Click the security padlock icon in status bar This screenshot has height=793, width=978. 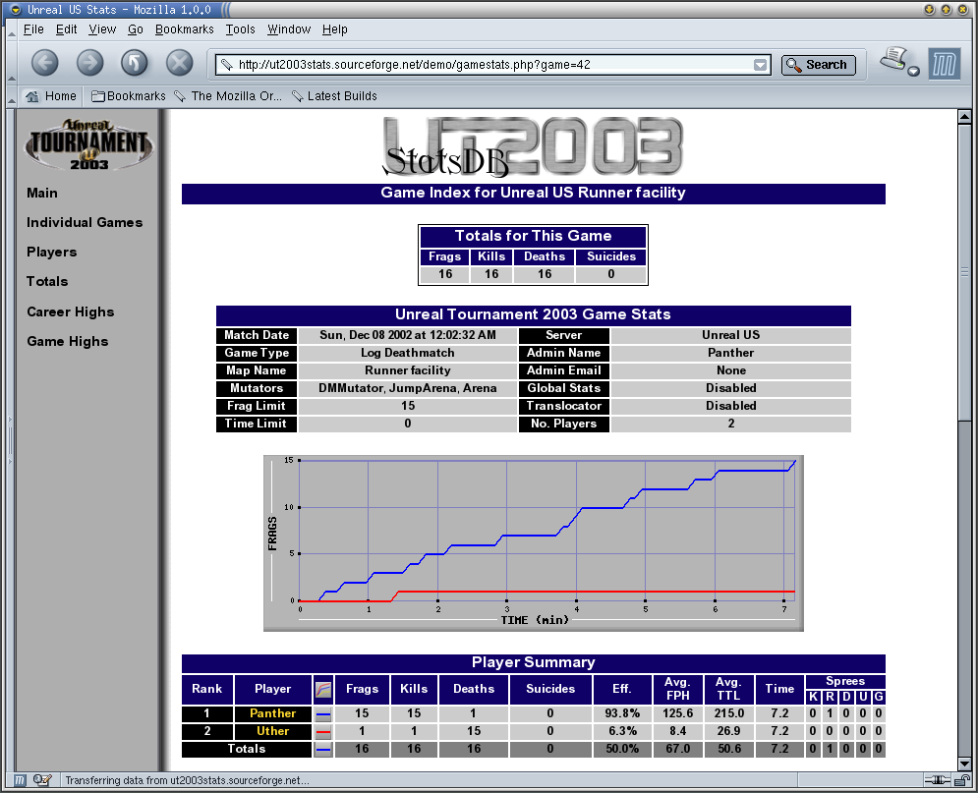click(x=962, y=780)
